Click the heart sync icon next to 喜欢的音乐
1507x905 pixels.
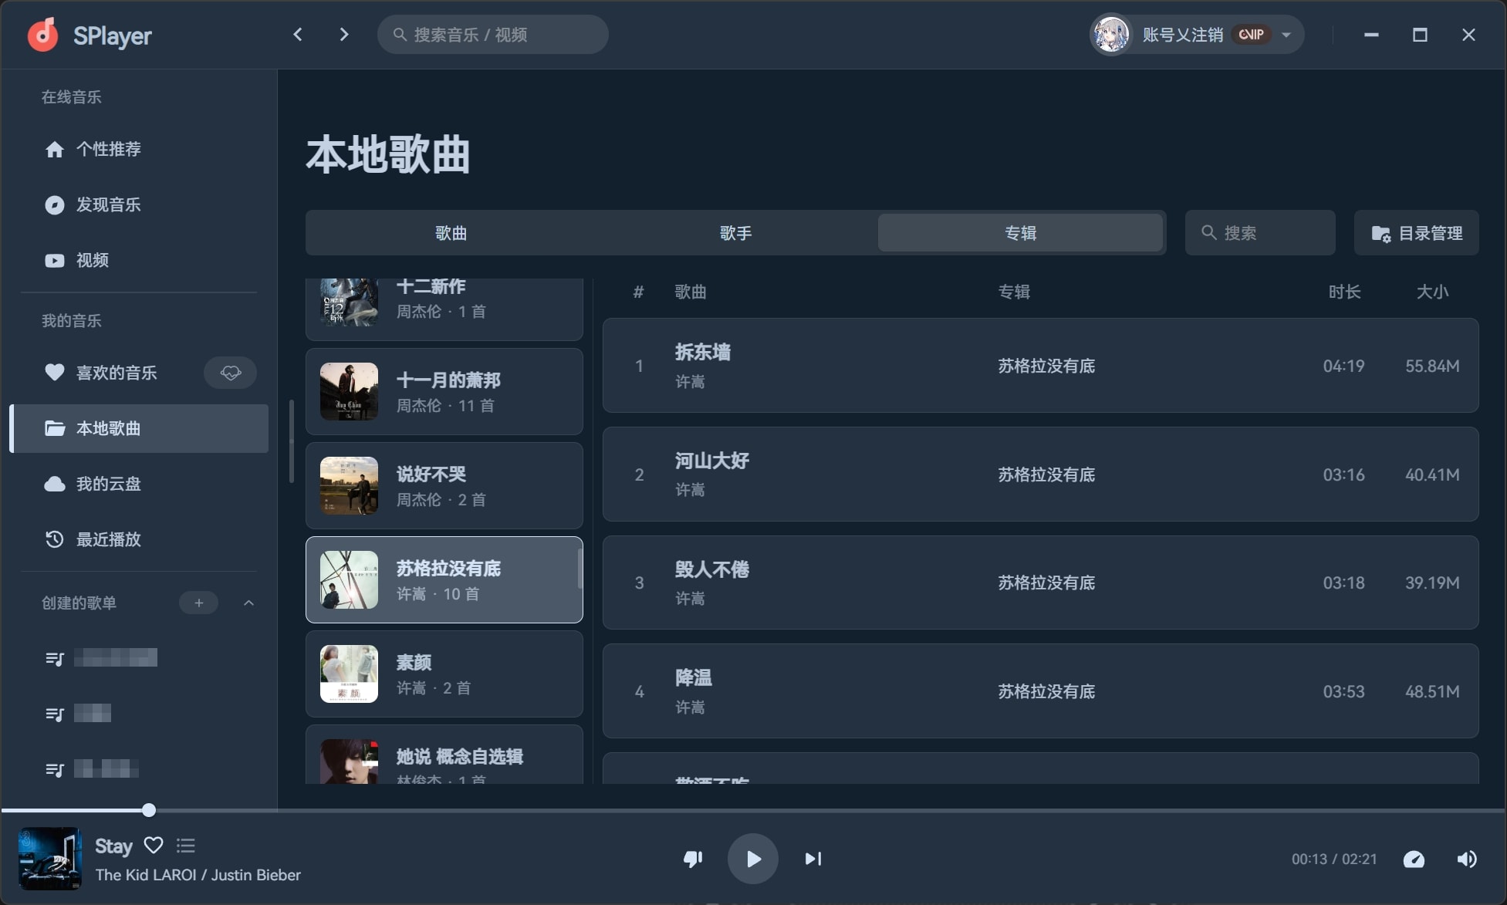click(230, 372)
